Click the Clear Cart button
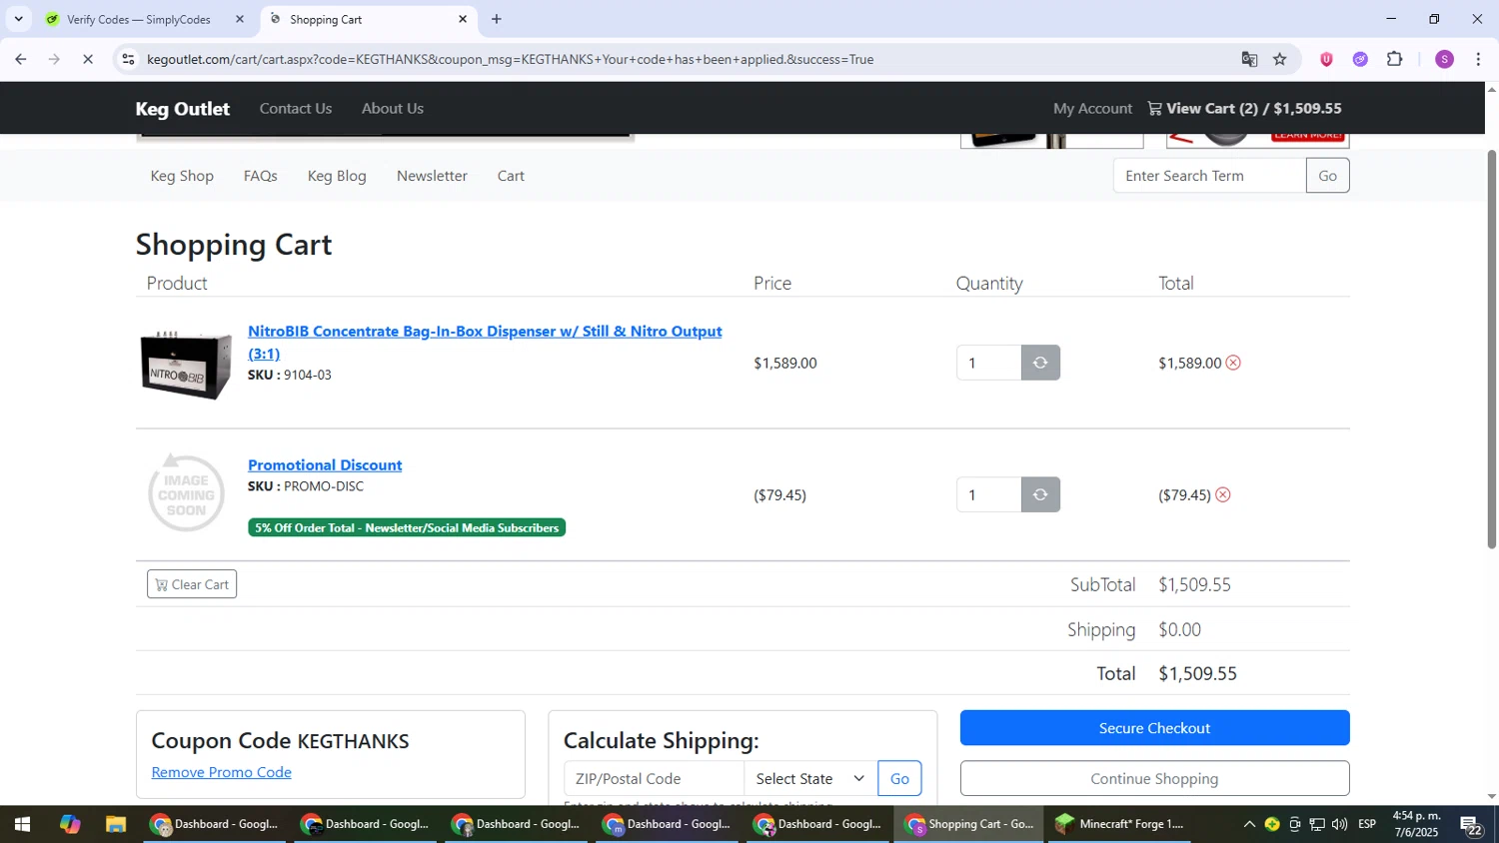Viewport: 1499px width, 843px height. [192, 584]
